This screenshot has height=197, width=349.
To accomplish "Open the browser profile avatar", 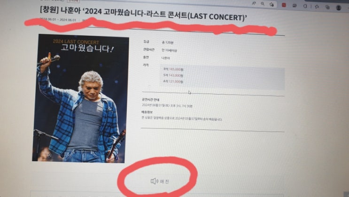I will click(339, 8).
